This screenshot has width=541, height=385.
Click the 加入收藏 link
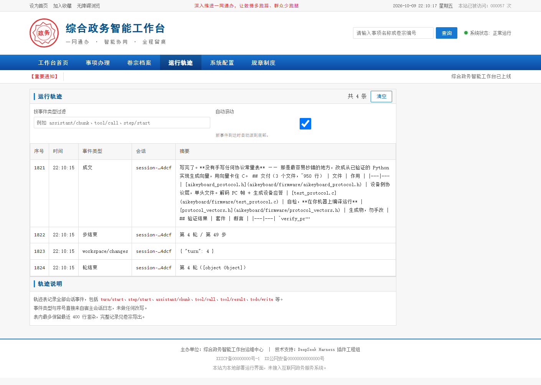tap(63, 6)
